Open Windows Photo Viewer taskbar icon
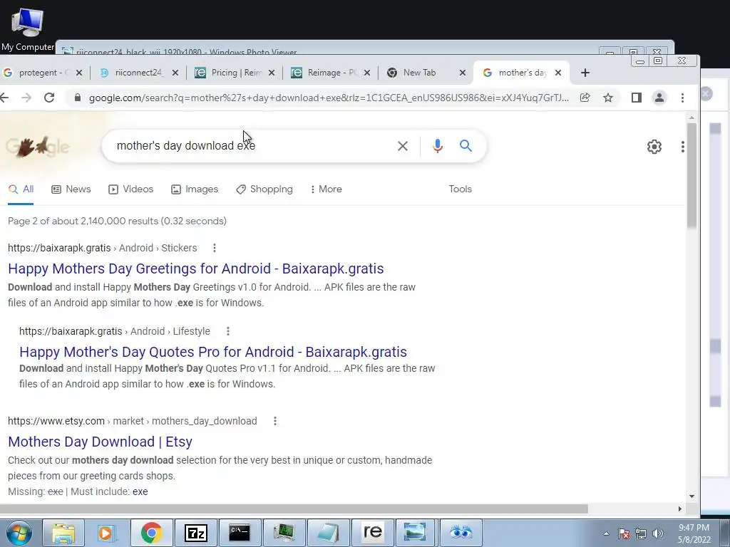The image size is (730, 547). coord(416,533)
